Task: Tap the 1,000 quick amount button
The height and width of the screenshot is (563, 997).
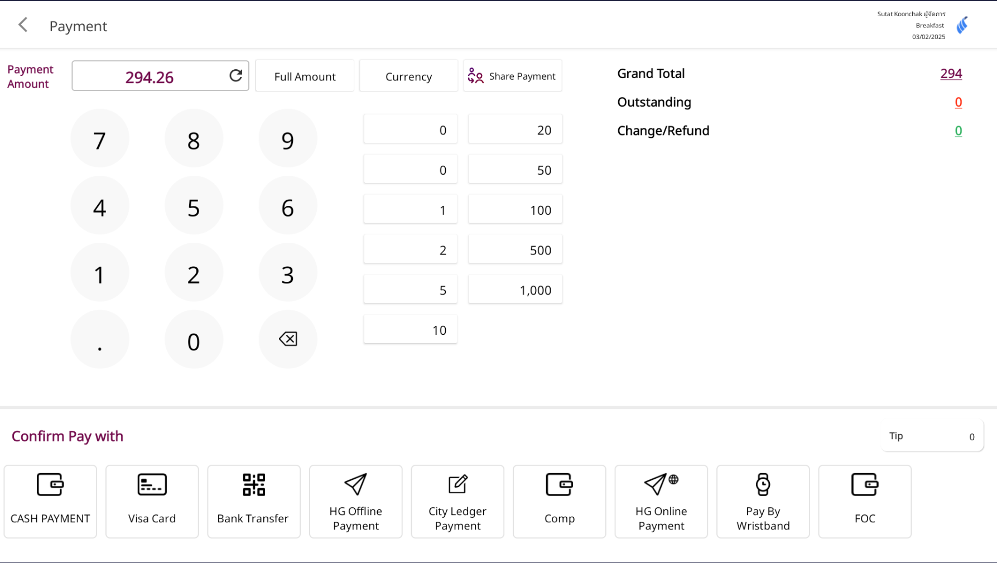Action: [x=515, y=290]
